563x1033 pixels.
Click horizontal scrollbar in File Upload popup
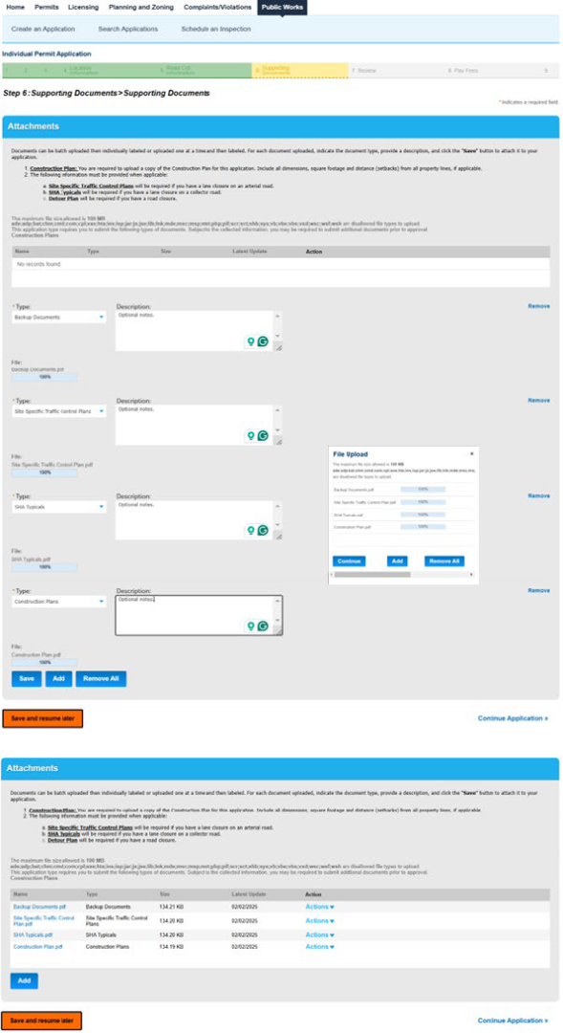coord(372,575)
